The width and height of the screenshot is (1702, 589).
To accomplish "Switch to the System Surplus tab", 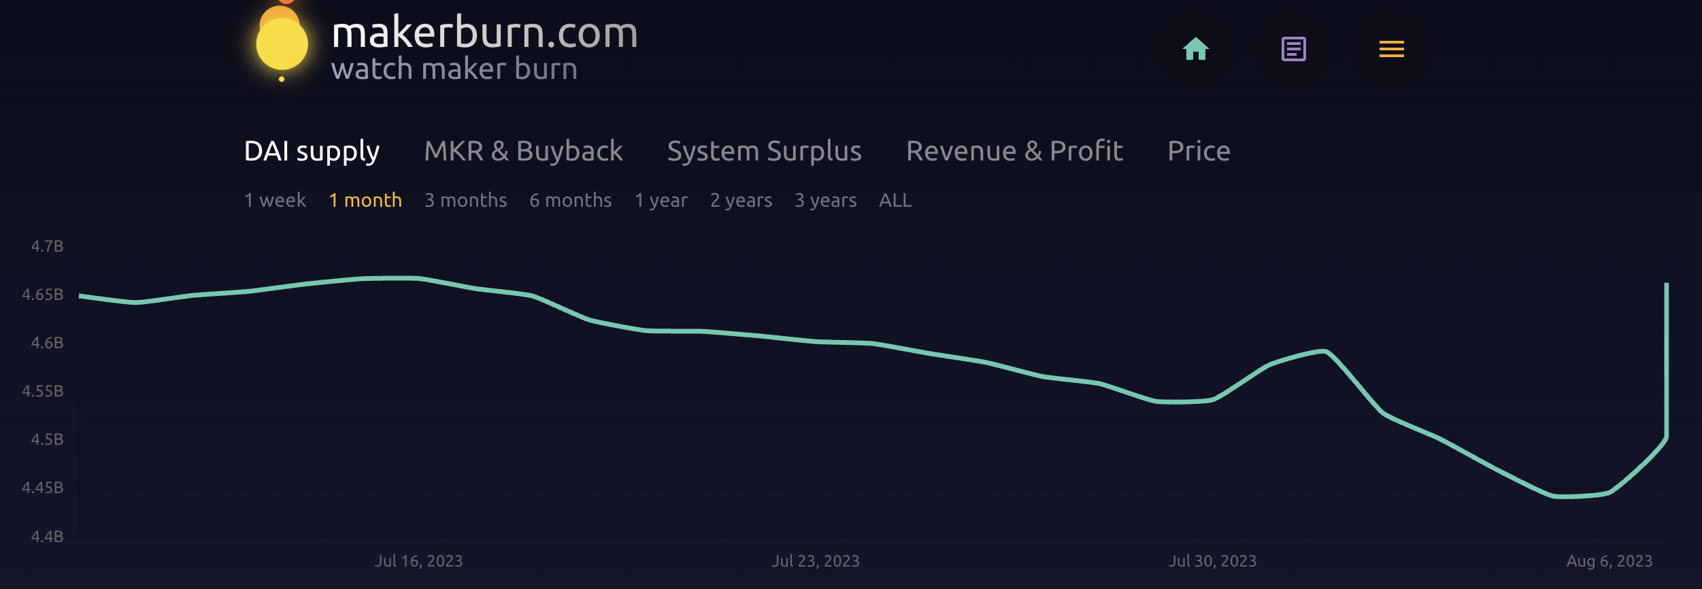I will (764, 151).
